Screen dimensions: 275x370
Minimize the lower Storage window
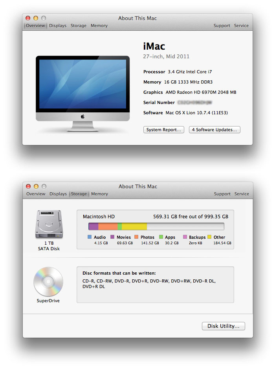point(36,186)
